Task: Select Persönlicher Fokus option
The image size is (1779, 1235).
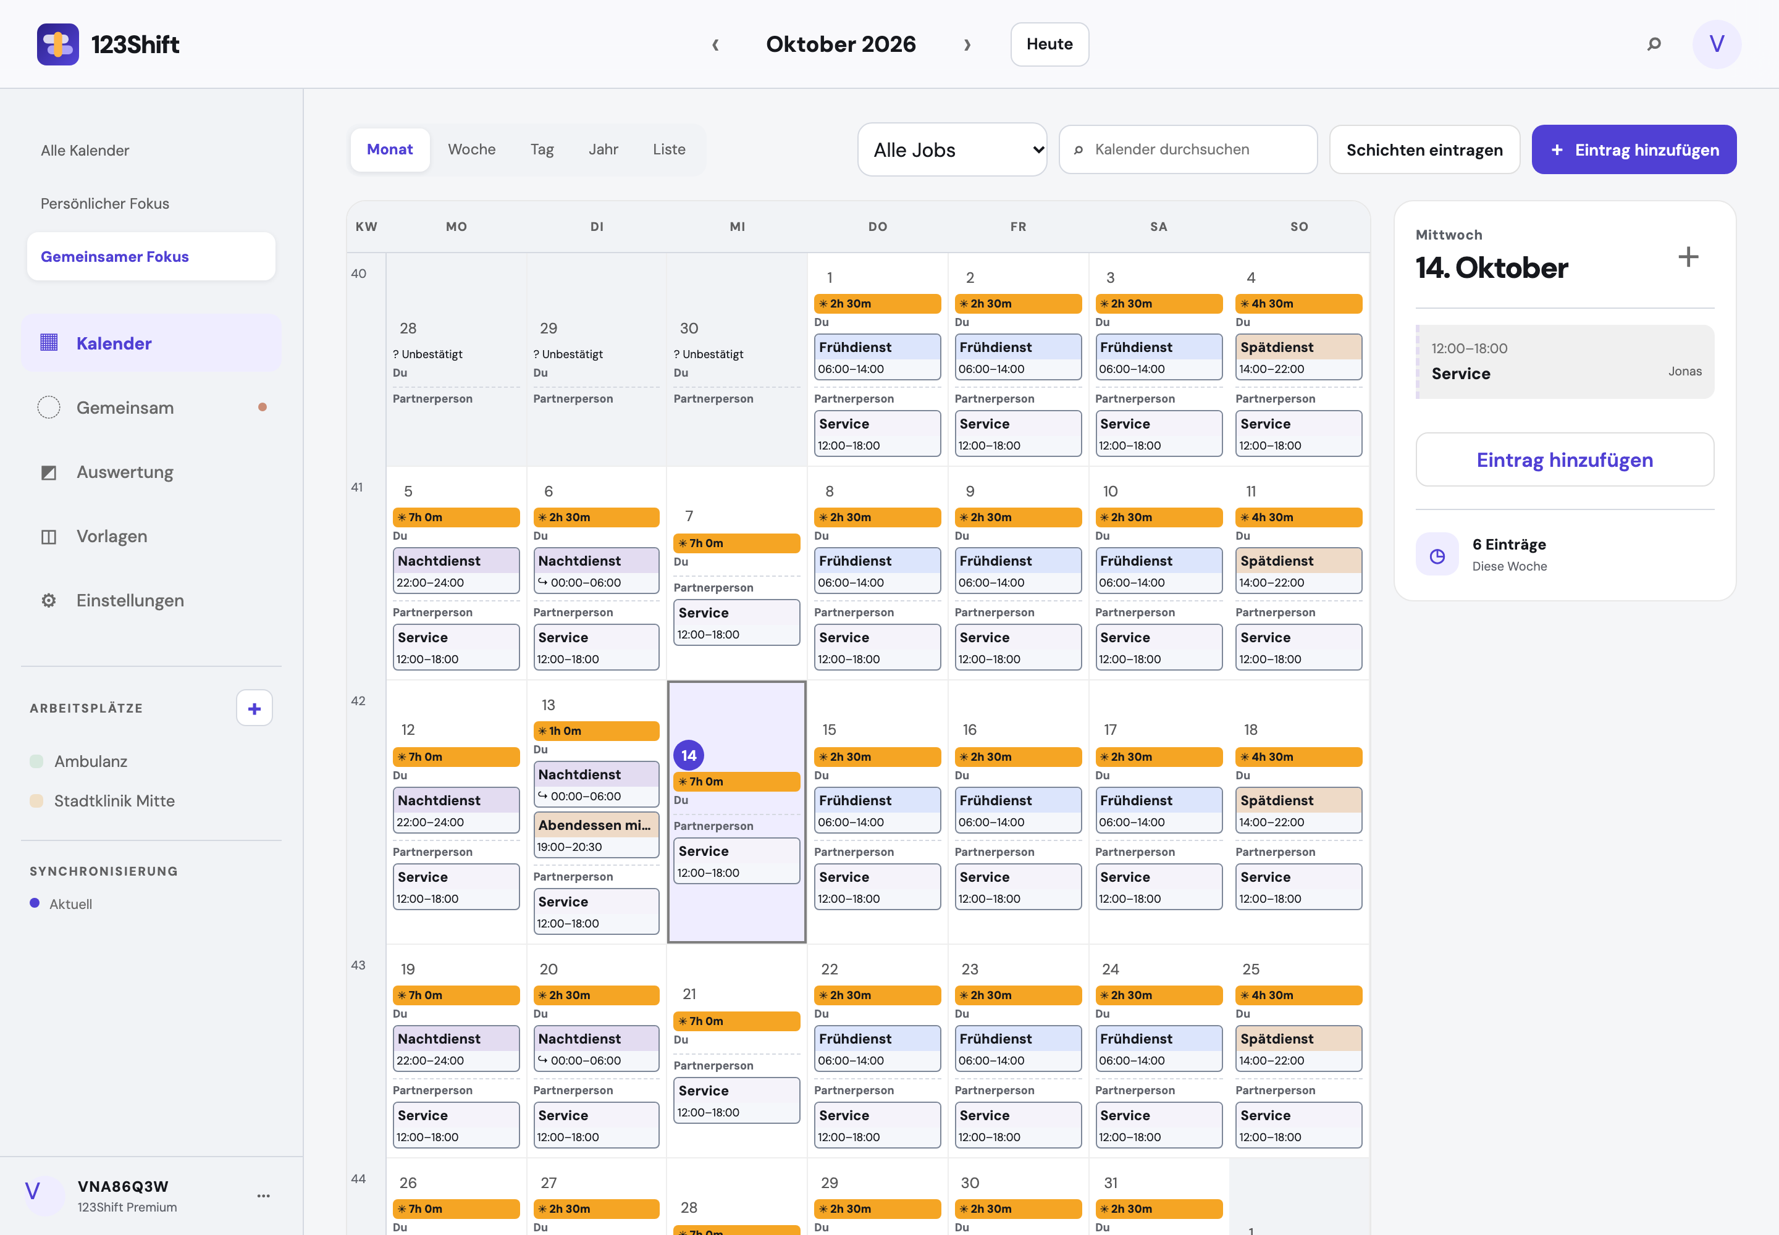Action: (151, 203)
